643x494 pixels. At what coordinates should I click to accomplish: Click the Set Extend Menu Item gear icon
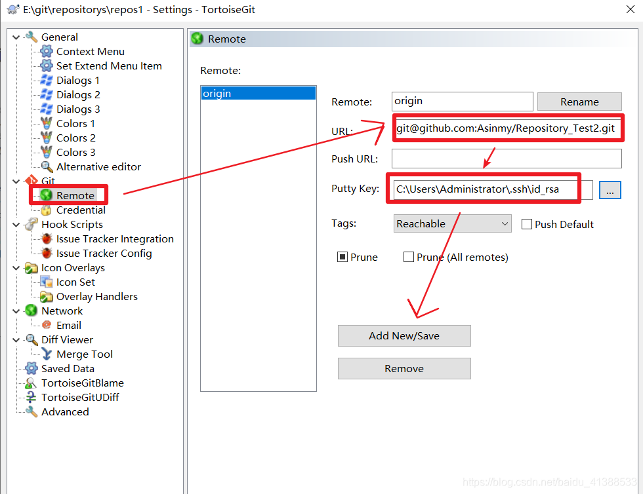(47, 66)
